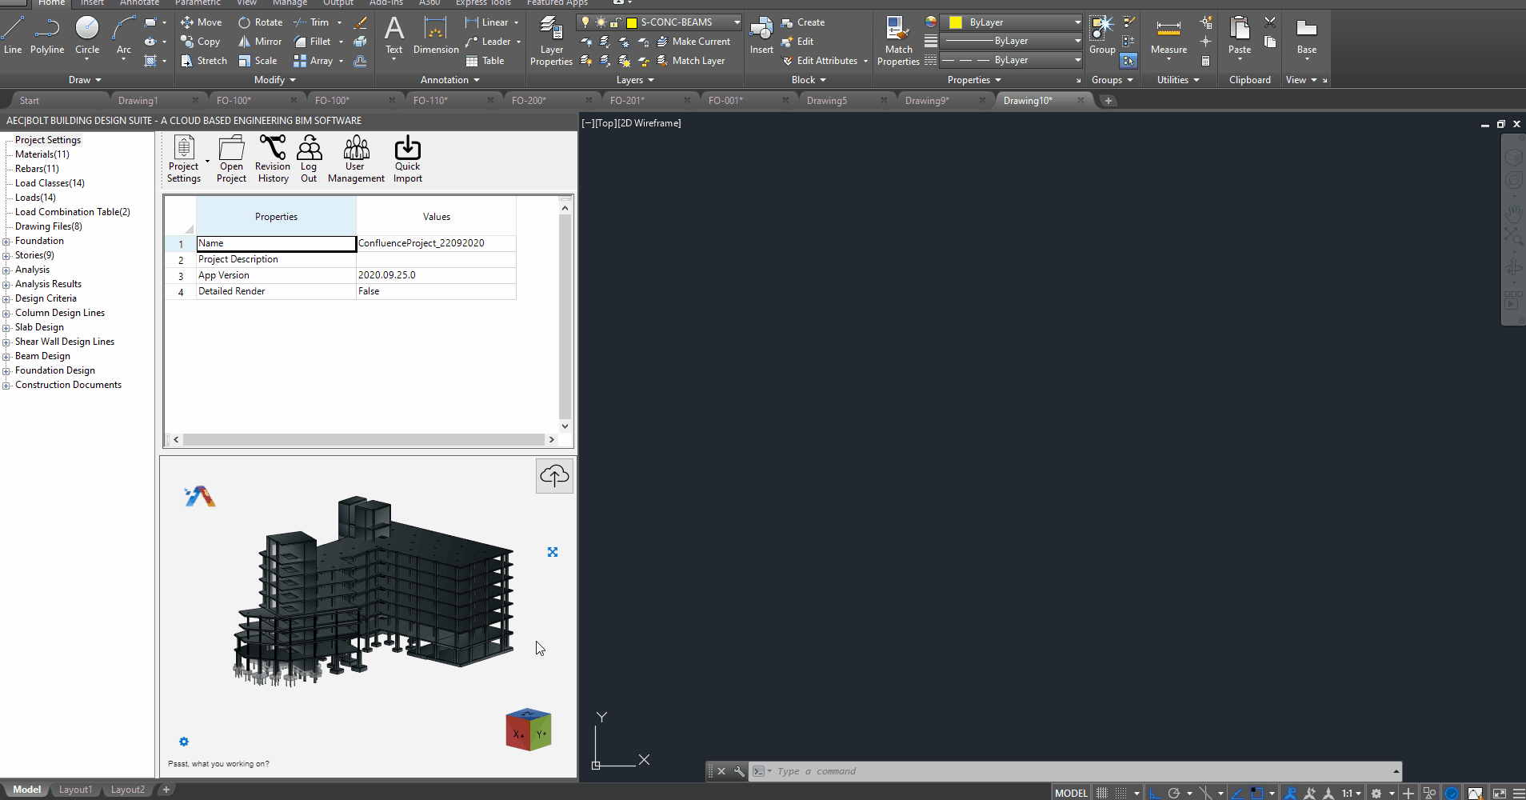Toggle drawing grid display in status bar
This screenshot has width=1526, height=800.
1102,793
